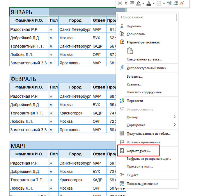The width and height of the screenshot is (204, 196).
Task: Open the Фильтр menu item
Action: click(x=132, y=117)
